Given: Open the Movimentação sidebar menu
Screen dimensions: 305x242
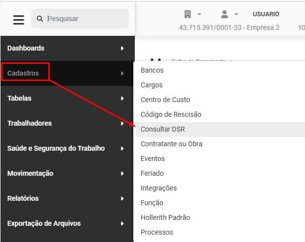Looking at the screenshot, I should 30,173.
